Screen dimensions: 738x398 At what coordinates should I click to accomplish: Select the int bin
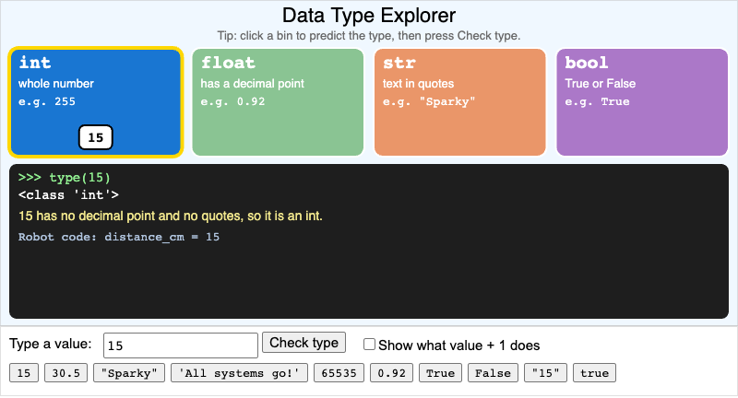pos(96,102)
